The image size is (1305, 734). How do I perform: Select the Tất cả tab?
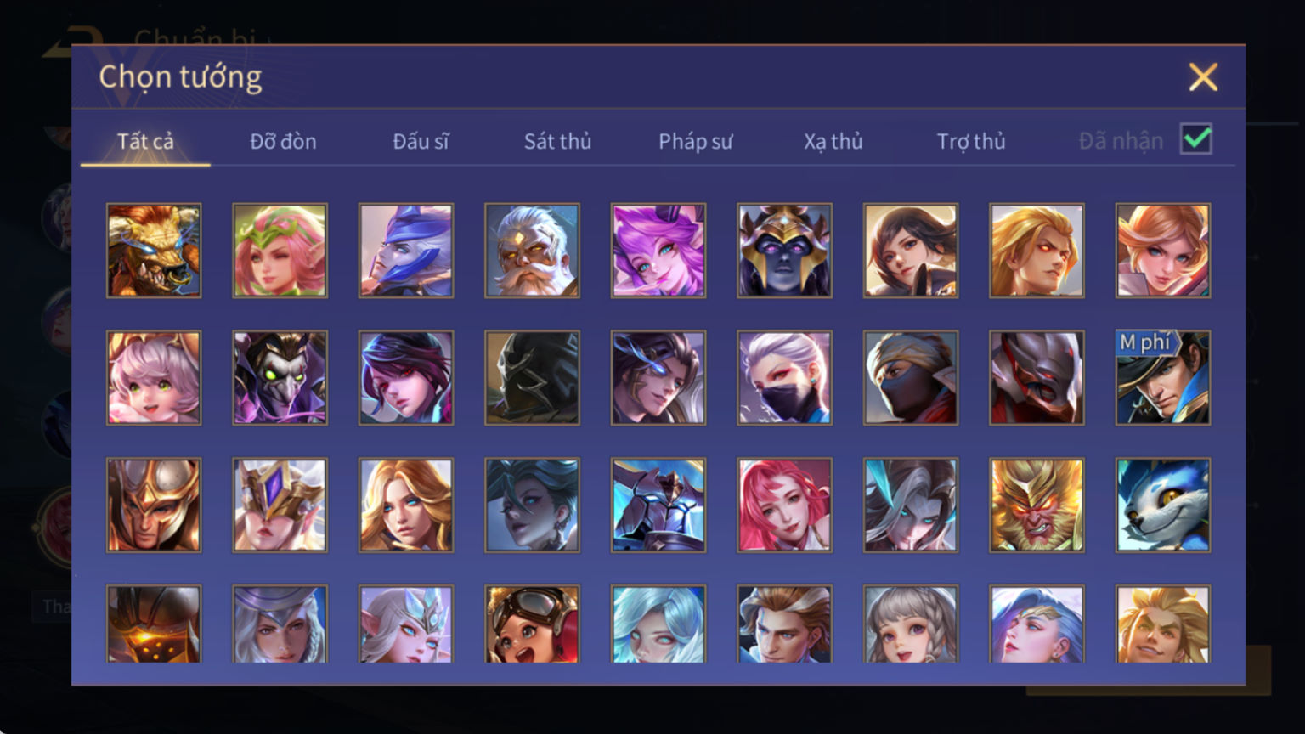point(145,141)
